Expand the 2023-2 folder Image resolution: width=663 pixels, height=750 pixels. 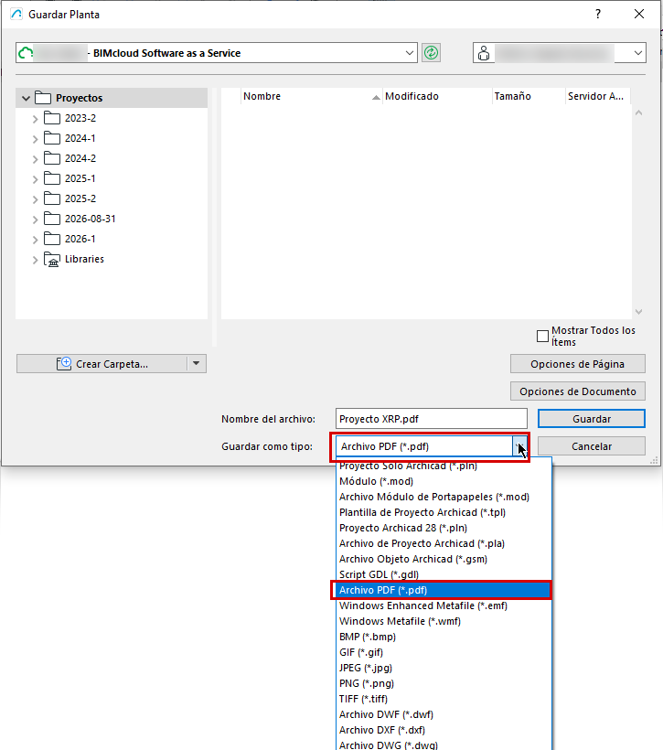point(35,119)
